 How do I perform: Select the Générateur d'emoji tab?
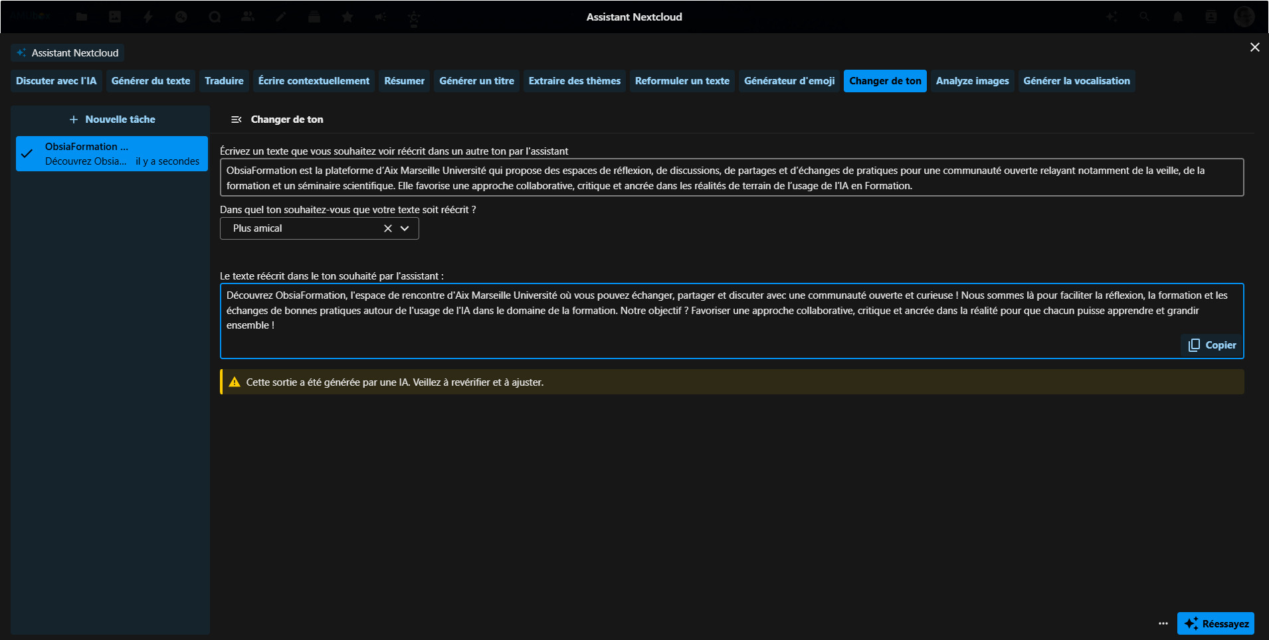pos(789,81)
